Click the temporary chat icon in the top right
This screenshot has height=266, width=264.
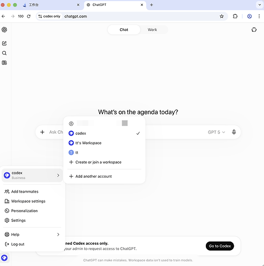click(254, 30)
